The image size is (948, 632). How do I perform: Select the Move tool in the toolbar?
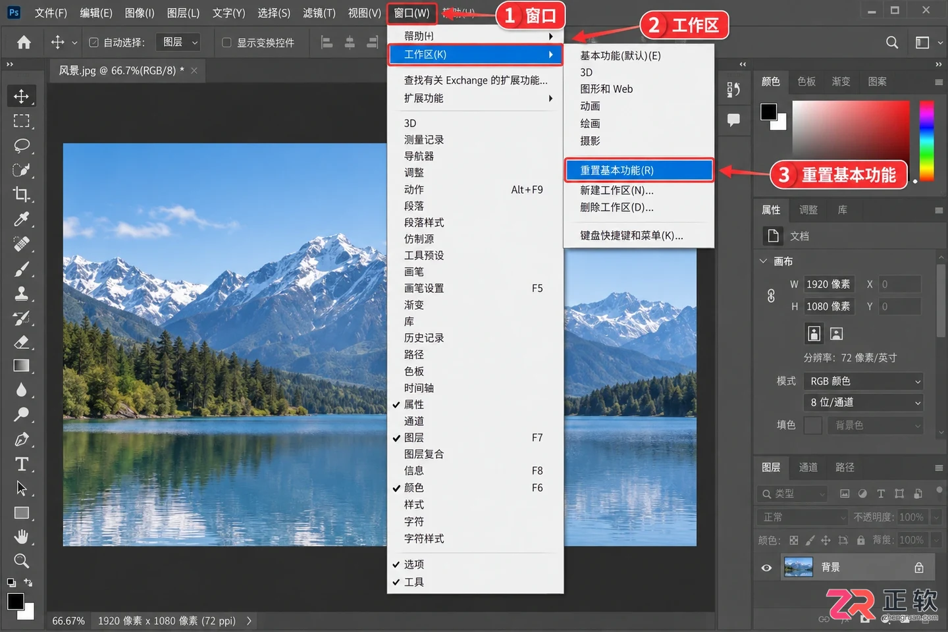click(x=21, y=96)
